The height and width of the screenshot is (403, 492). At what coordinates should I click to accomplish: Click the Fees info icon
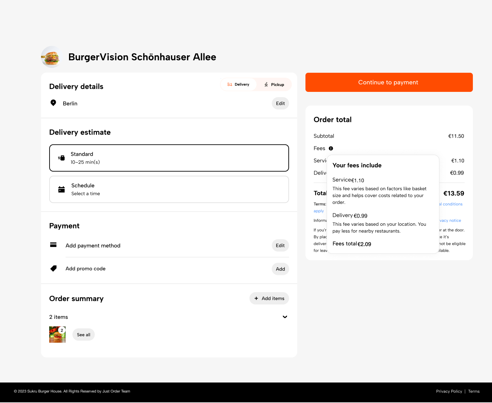click(331, 148)
